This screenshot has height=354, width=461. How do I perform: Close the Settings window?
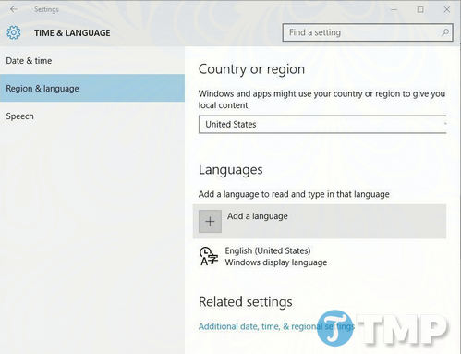[447, 10]
